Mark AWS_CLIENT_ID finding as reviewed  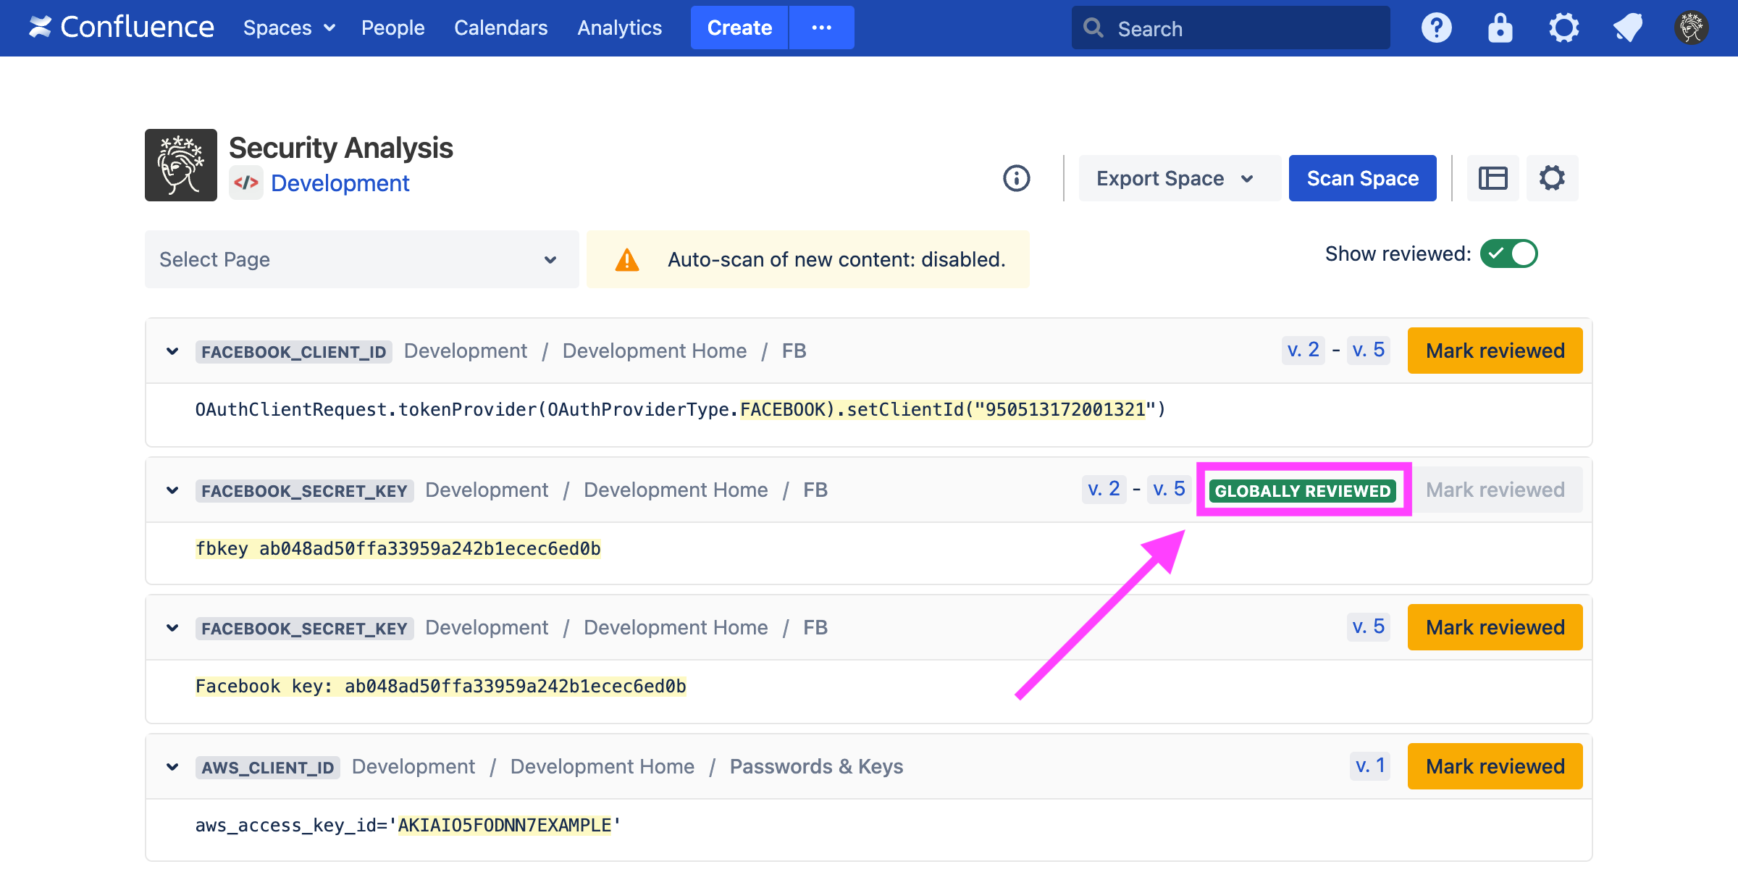click(1495, 766)
